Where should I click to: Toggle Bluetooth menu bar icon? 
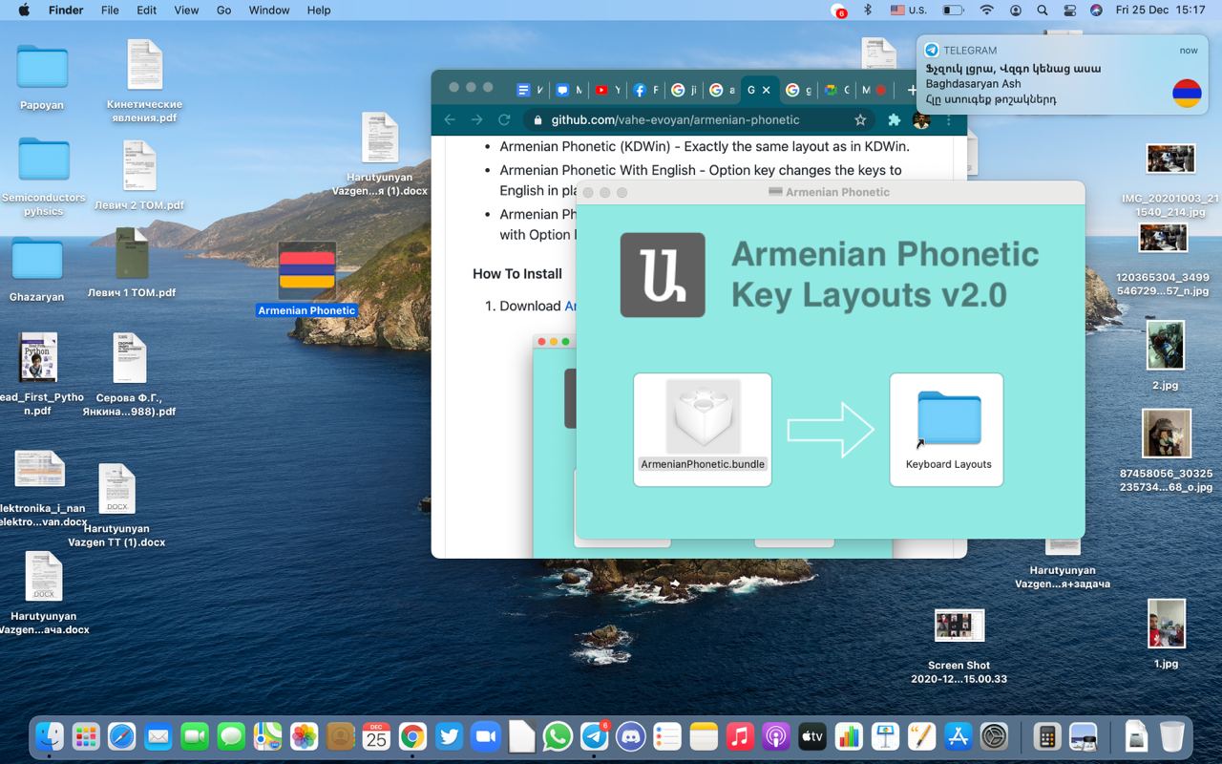[868, 11]
